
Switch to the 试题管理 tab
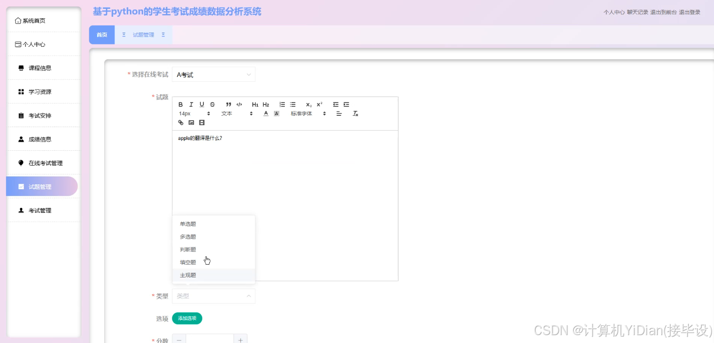point(143,34)
